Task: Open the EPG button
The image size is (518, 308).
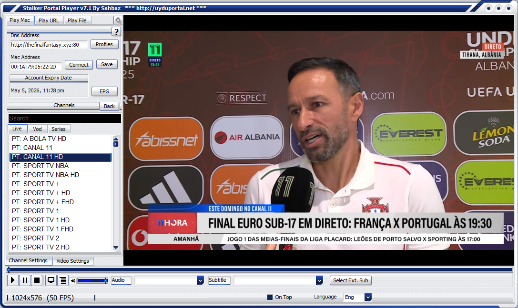Action: click(104, 91)
